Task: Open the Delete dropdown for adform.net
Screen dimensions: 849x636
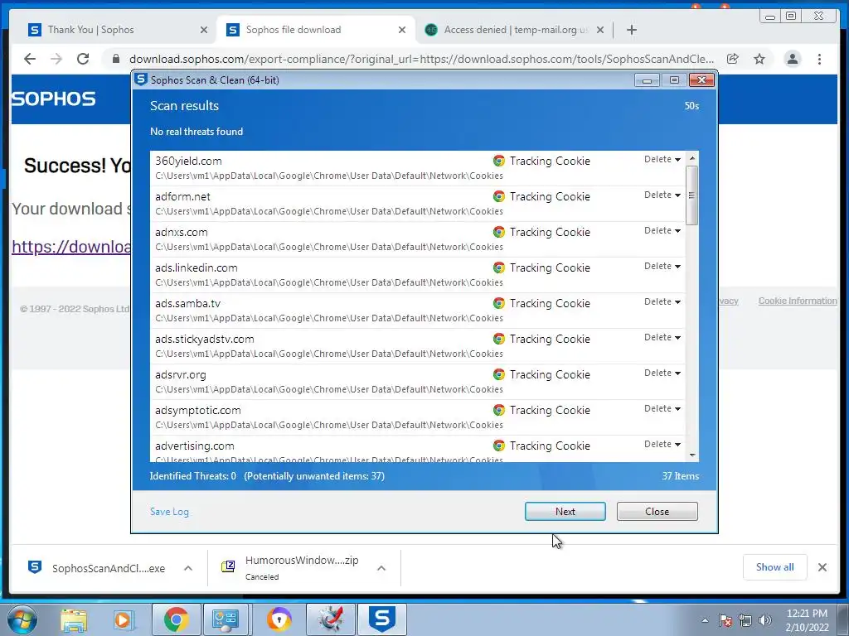Action: pyautogui.click(x=662, y=195)
